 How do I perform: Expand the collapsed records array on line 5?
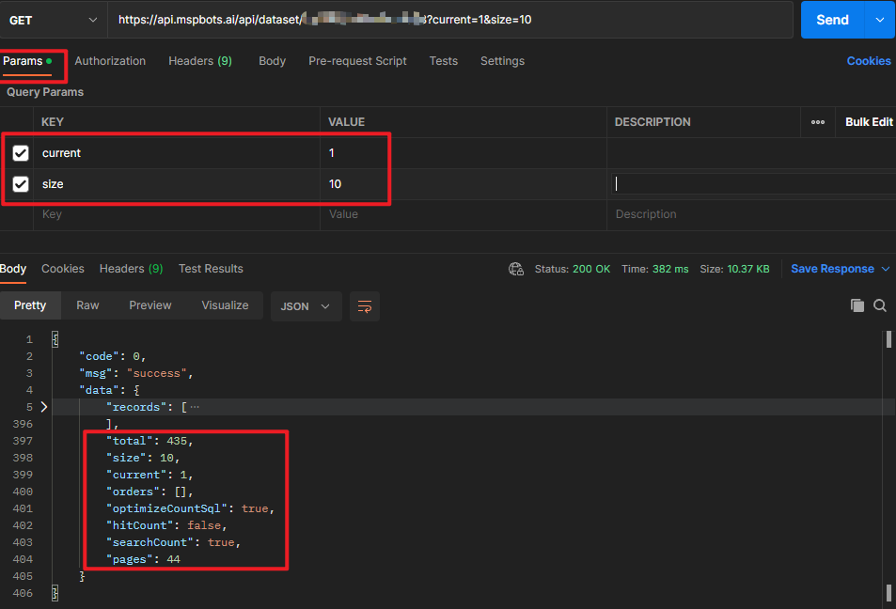(x=43, y=407)
